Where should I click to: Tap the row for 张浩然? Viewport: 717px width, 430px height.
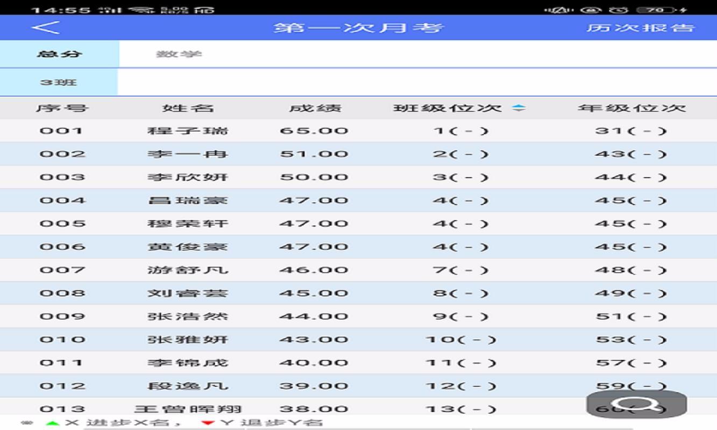click(188, 316)
